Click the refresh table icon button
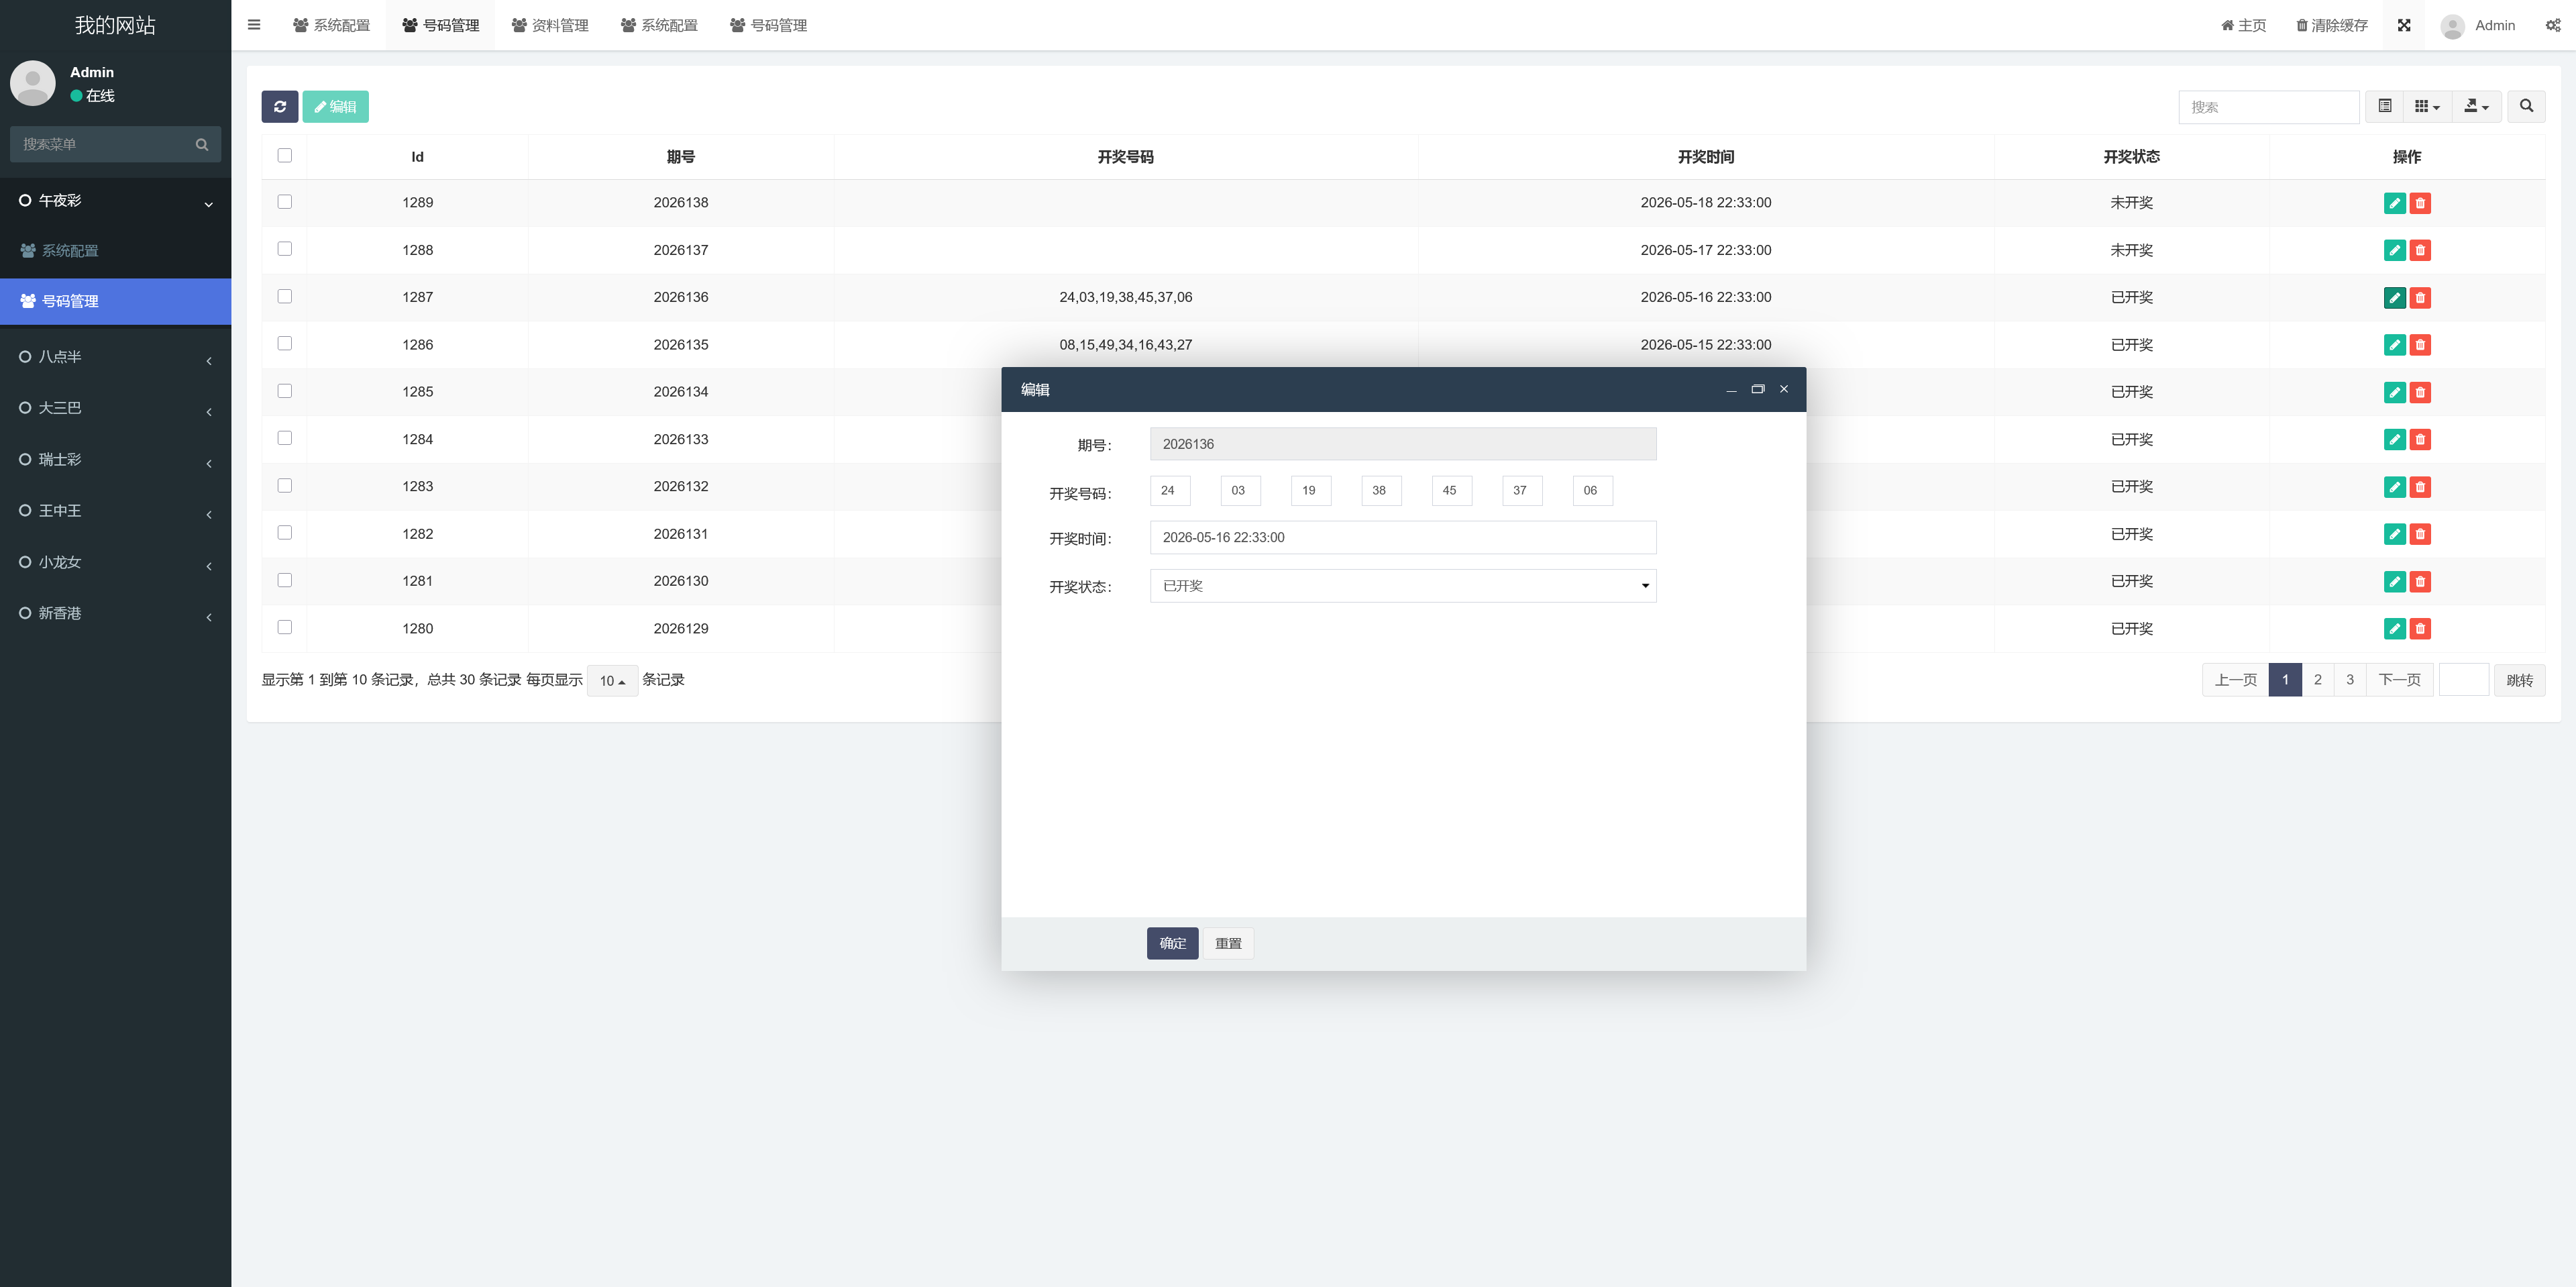This screenshot has width=2576, height=1287. [x=280, y=107]
